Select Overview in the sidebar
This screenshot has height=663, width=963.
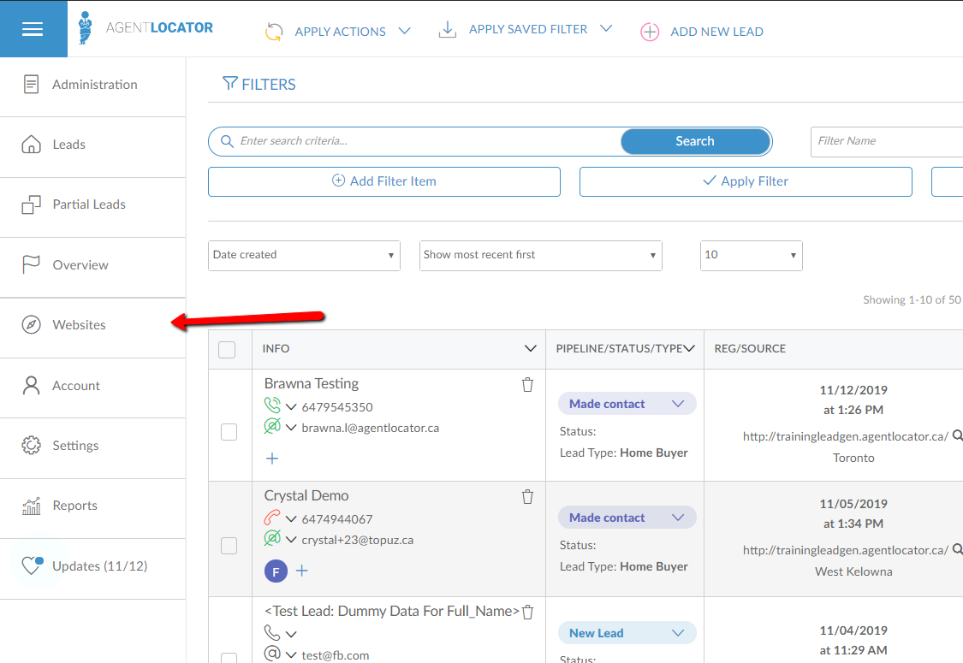click(92, 265)
